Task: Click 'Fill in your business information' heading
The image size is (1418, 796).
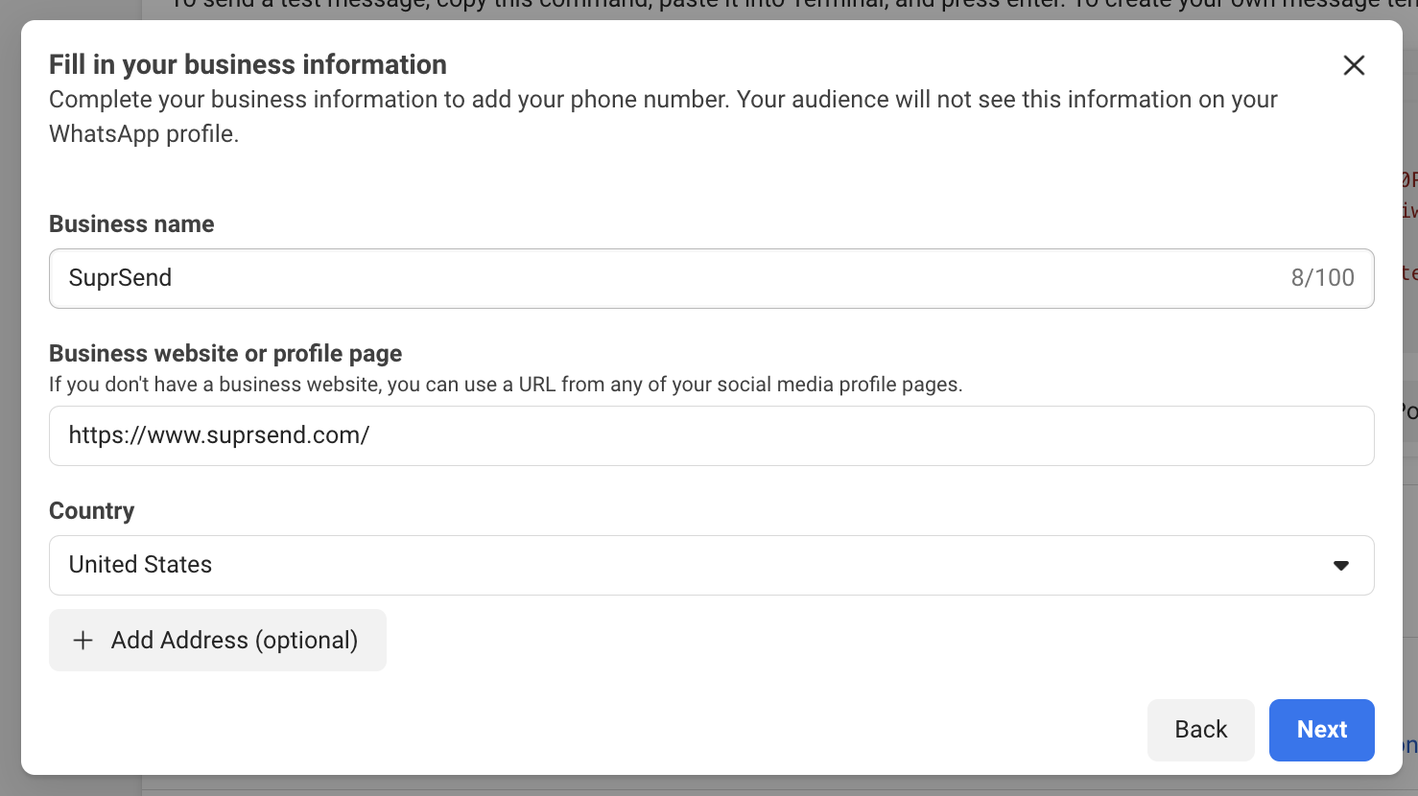Action: click(248, 64)
